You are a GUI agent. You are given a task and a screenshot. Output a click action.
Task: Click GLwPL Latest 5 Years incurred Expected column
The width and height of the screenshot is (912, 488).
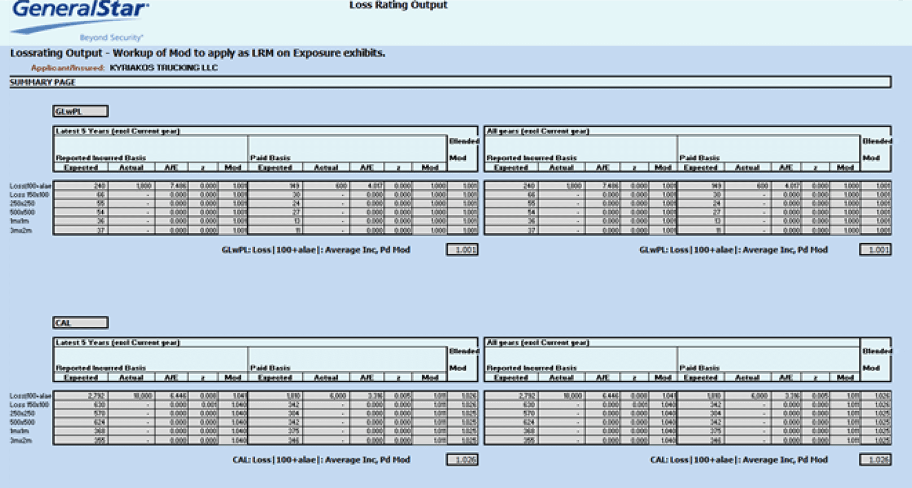pos(81,168)
